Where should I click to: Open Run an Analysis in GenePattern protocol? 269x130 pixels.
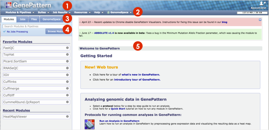[119, 121]
